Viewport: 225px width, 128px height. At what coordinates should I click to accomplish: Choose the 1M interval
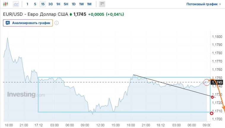coord(89,4)
